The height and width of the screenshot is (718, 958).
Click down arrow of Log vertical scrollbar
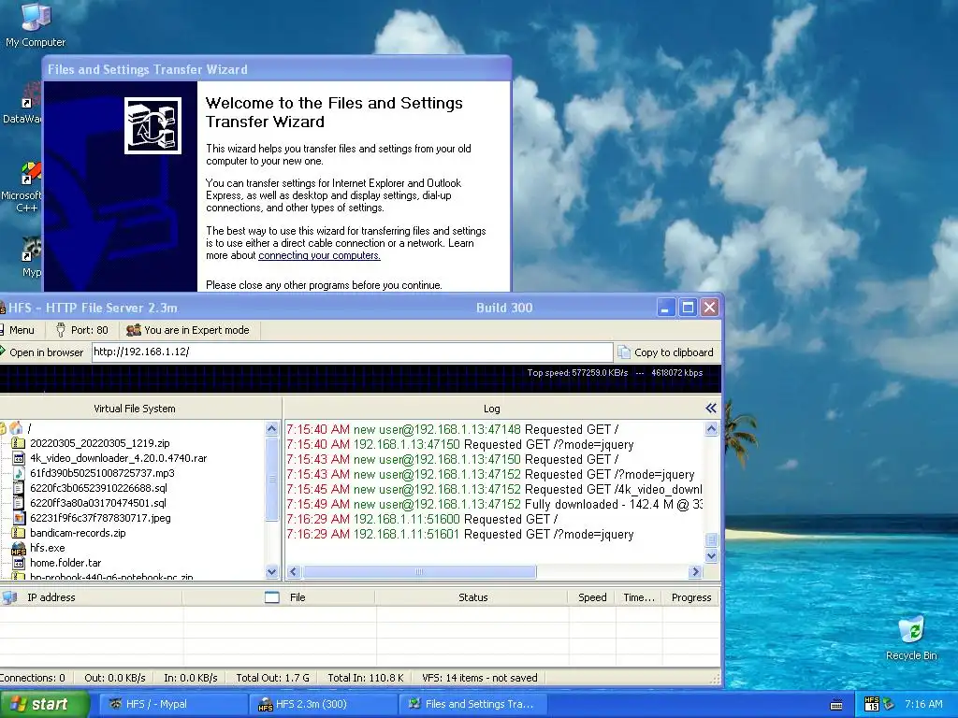coord(711,556)
